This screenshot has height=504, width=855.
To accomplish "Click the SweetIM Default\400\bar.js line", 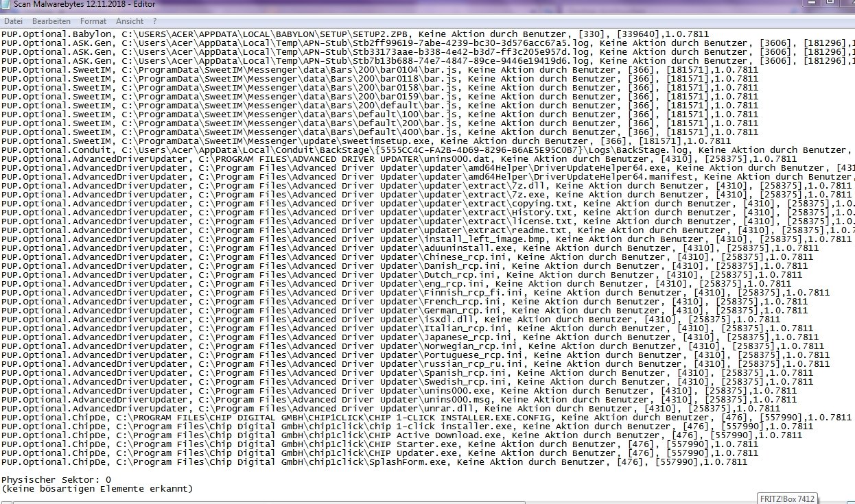I will [379, 132].
